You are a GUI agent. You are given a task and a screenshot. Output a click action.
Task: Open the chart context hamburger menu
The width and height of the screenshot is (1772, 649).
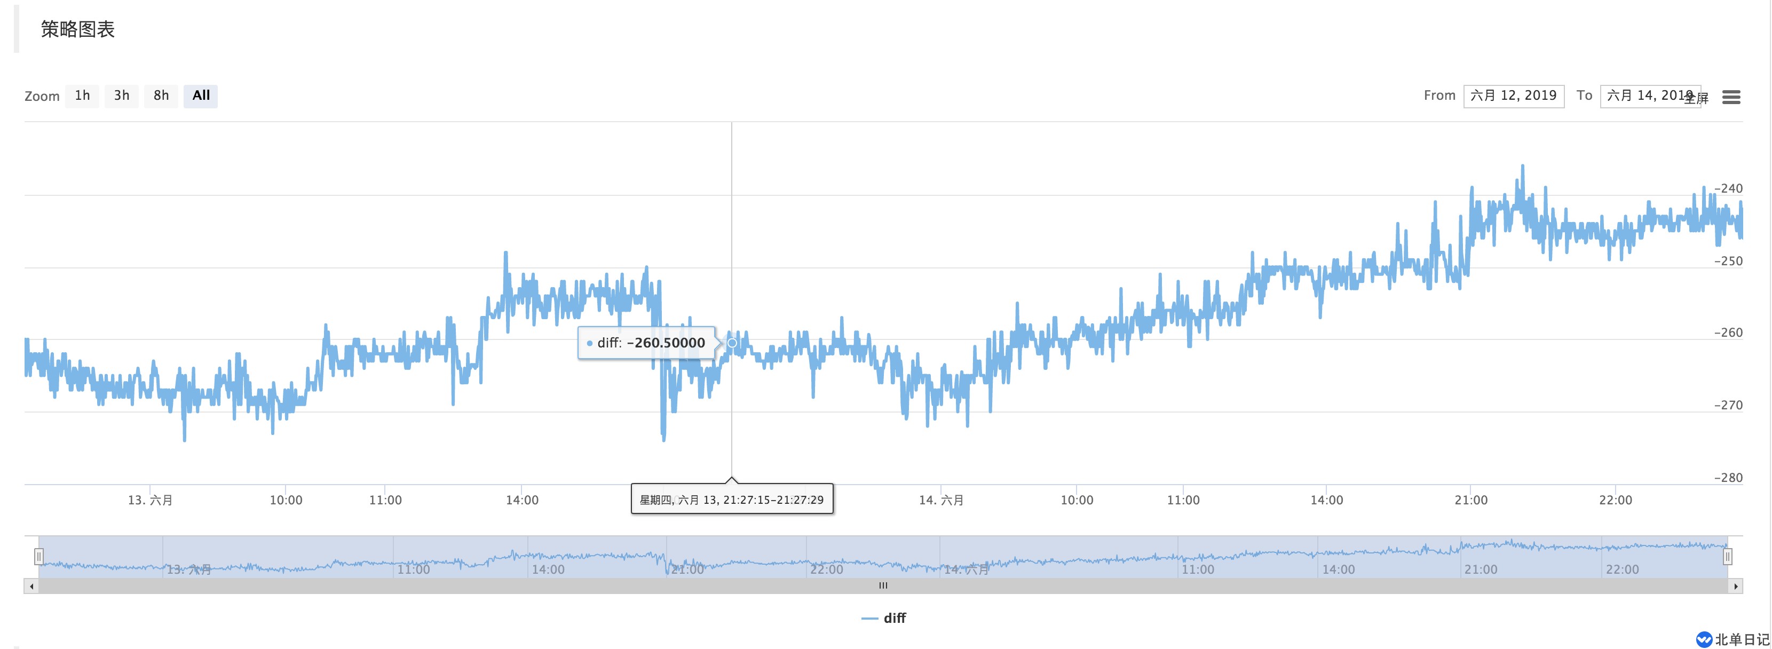[x=1731, y=97]
